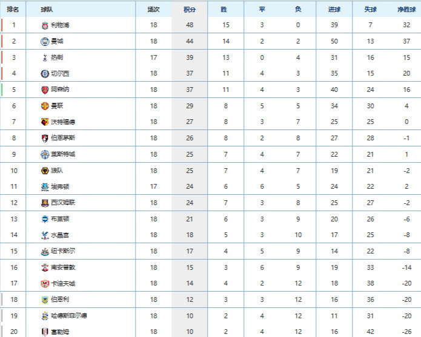The height and width of the screenshot is (337, 421).
Task: Click rank 20 row's points cell
Action: coord(190,332)
